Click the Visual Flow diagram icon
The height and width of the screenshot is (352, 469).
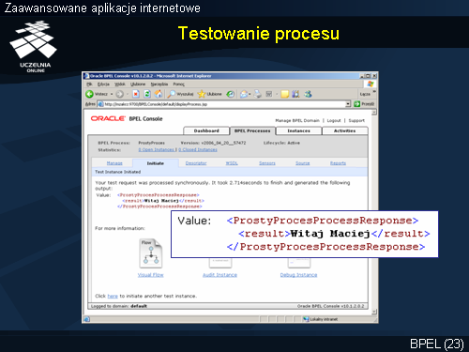coord(151,253)
